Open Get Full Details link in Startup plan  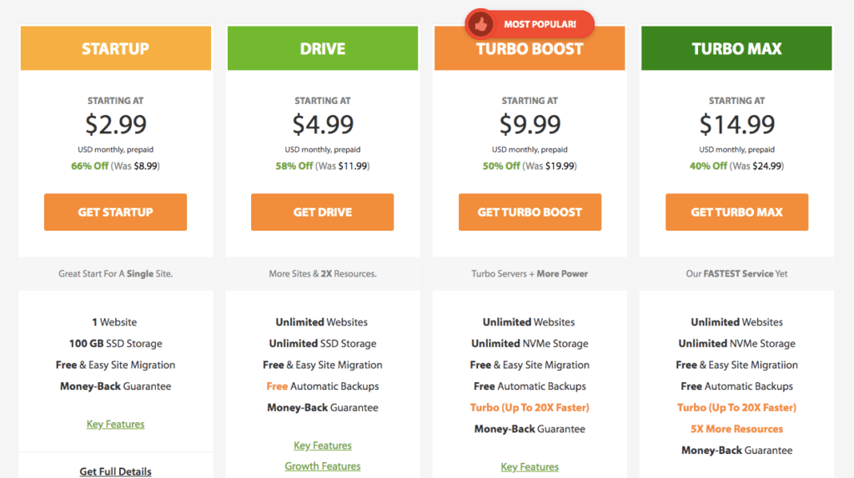pyautogui.click(x=115, y=471)
